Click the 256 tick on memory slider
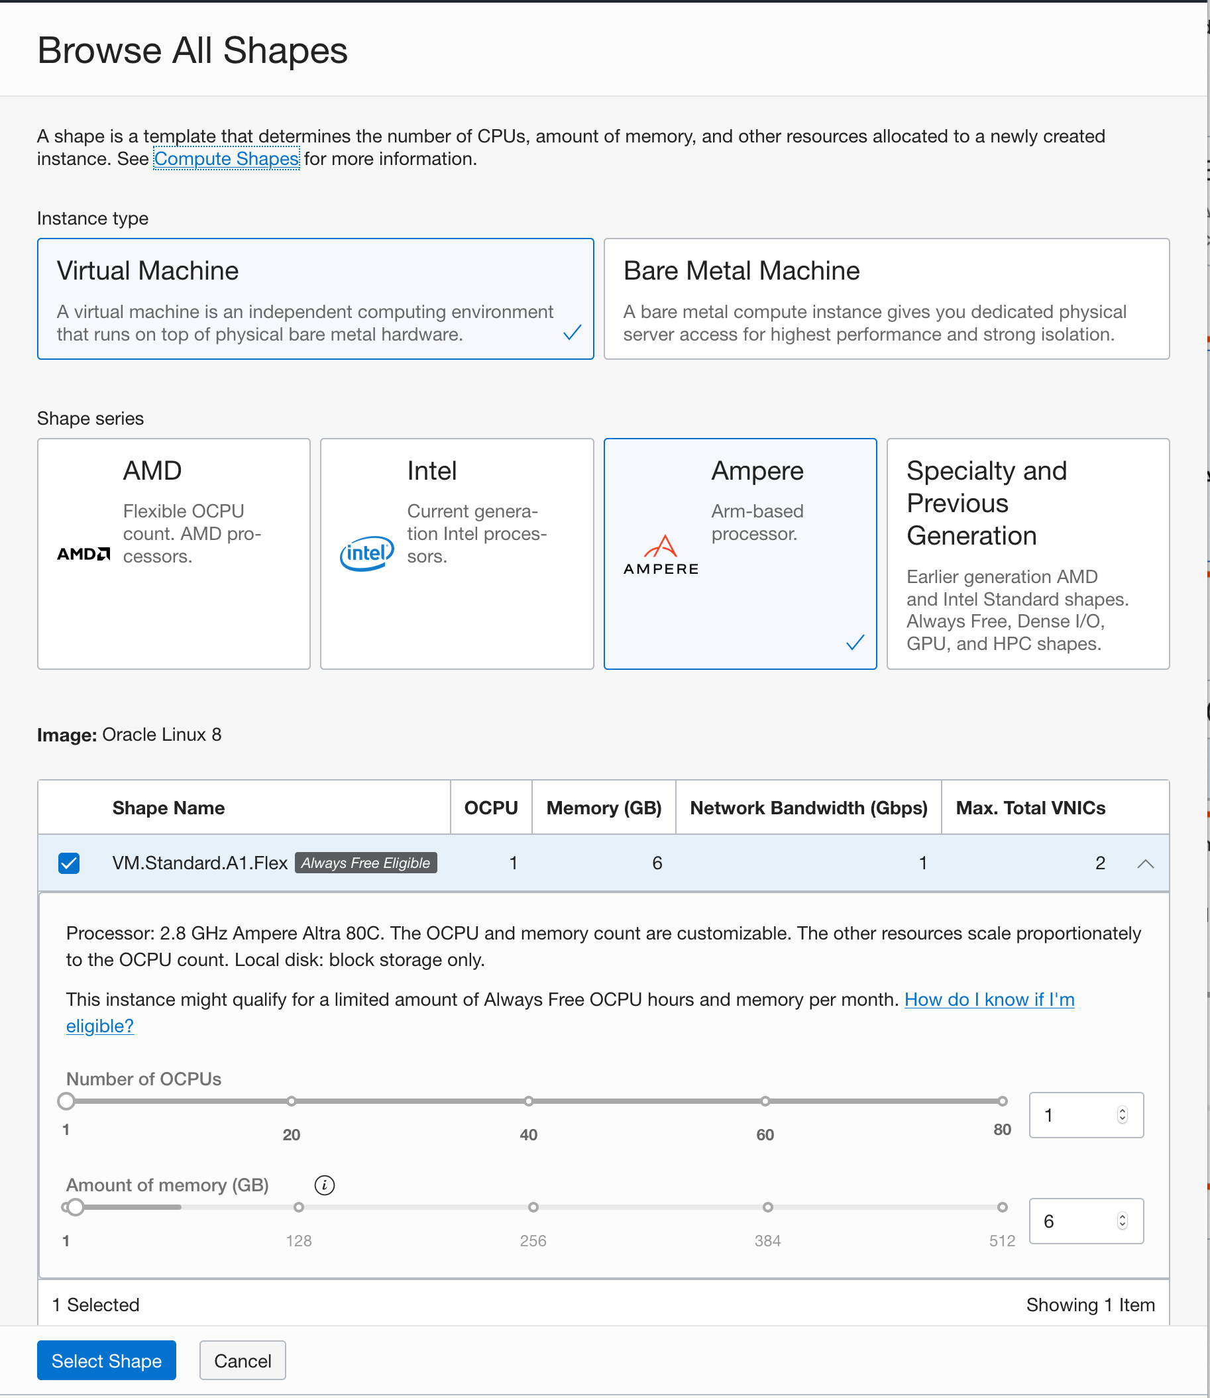The image size is (1210, 1398). point(533,1207)
